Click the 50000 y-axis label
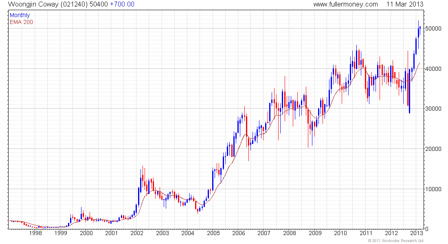This screenshot has height=244, width=448. 433,28
